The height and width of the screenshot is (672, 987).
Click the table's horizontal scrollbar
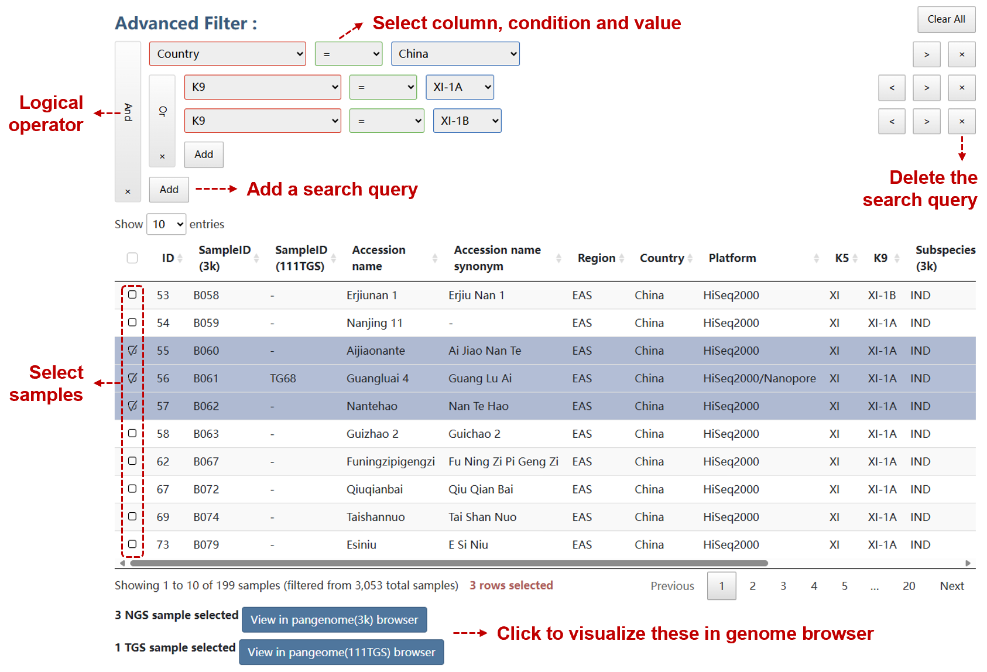(x=448, y=563)
